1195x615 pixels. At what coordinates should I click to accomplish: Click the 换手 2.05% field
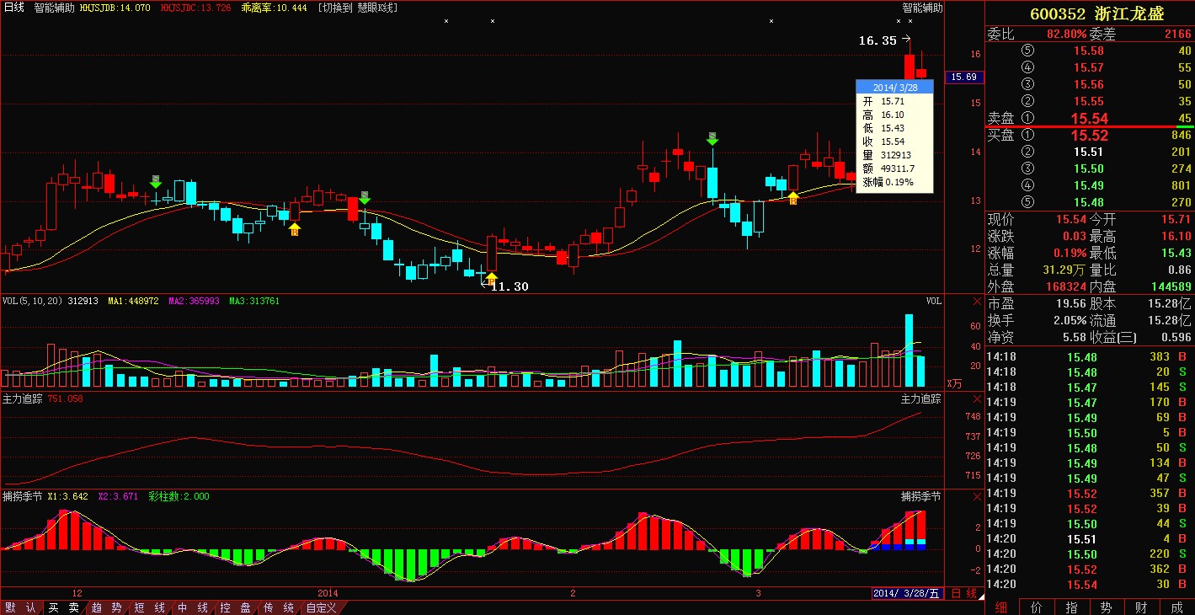coord(1038,320)
